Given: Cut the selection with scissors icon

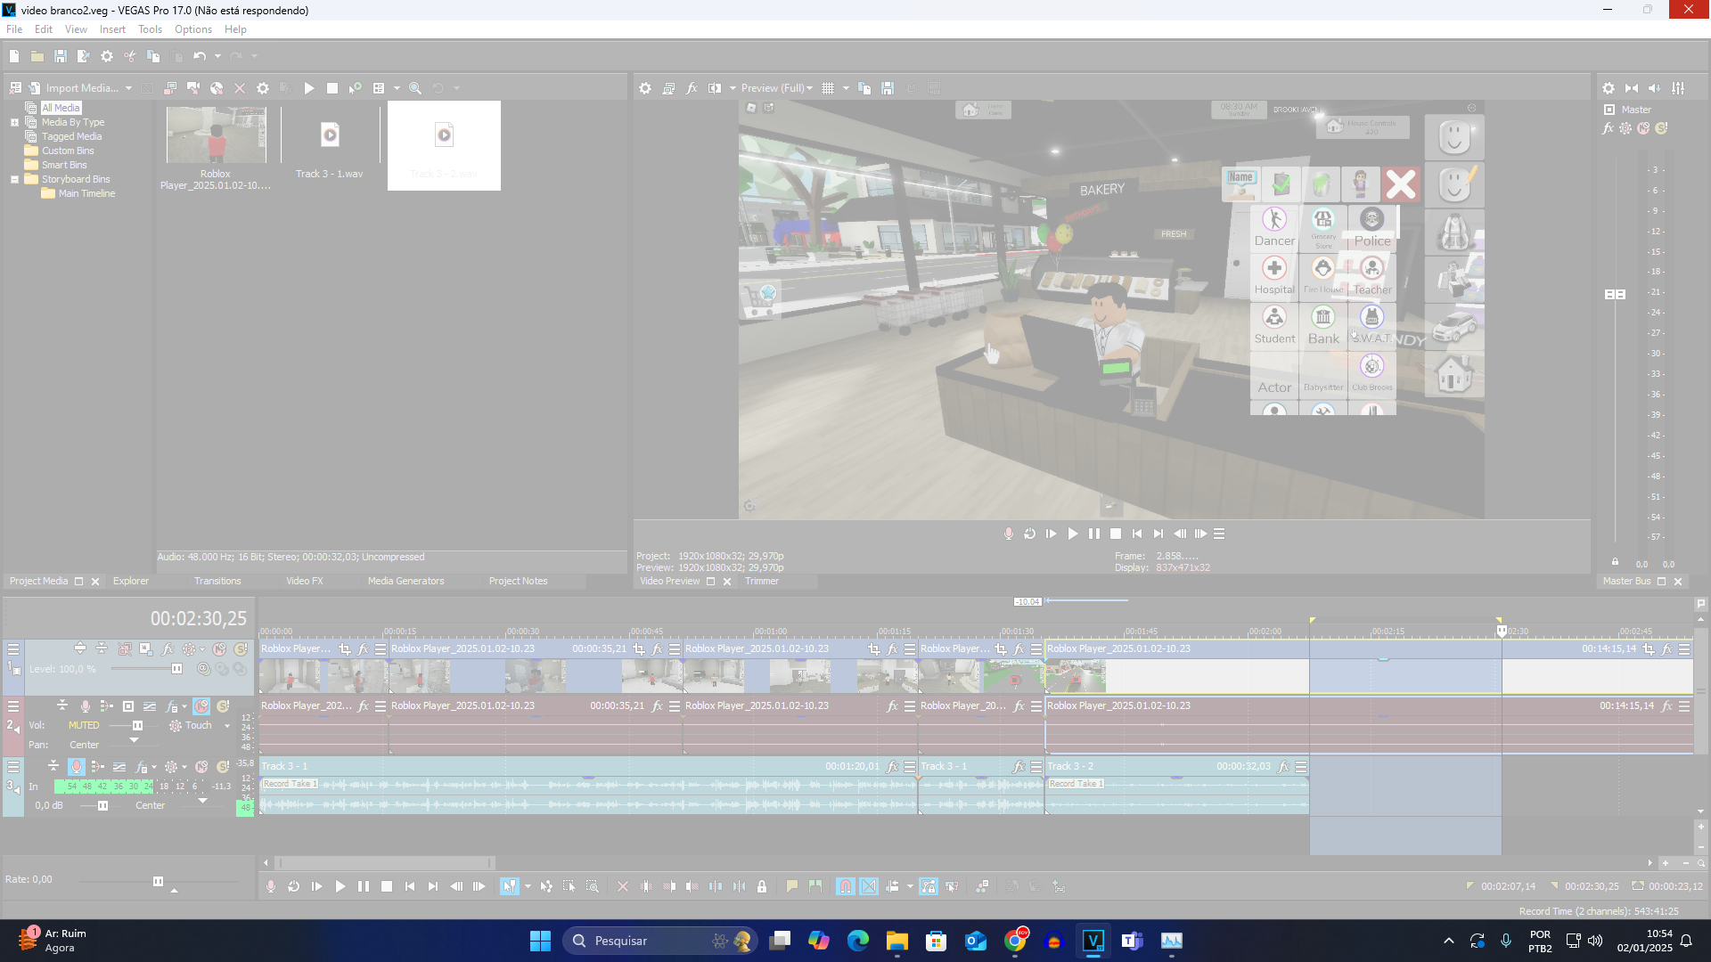Looking at the screenshot, I should 130,56.
